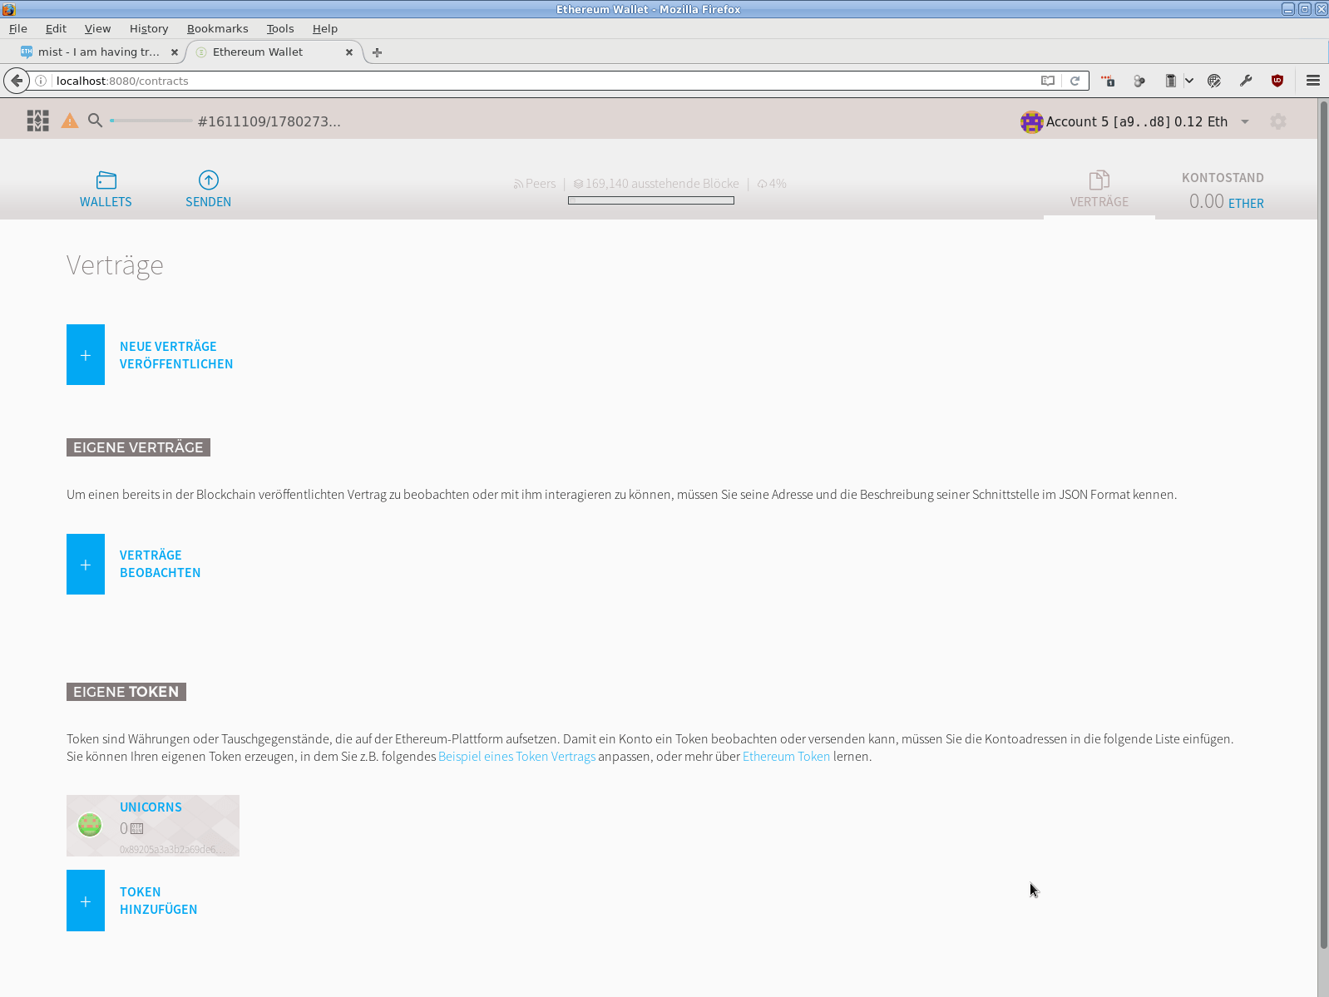Open the Beispiel eines Token Vertrags link
The image size is (1329, 997).
coord(516,757)
